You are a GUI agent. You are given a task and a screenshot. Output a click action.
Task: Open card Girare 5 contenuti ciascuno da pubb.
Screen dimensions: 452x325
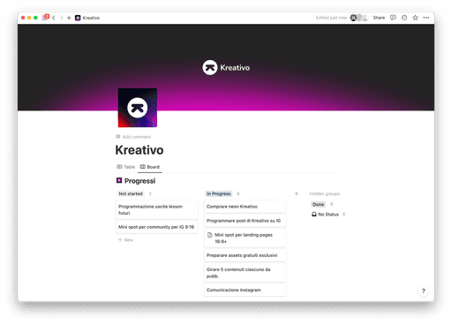[245, 273]
